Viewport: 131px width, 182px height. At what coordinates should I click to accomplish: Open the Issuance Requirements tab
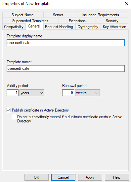point(101,15)
